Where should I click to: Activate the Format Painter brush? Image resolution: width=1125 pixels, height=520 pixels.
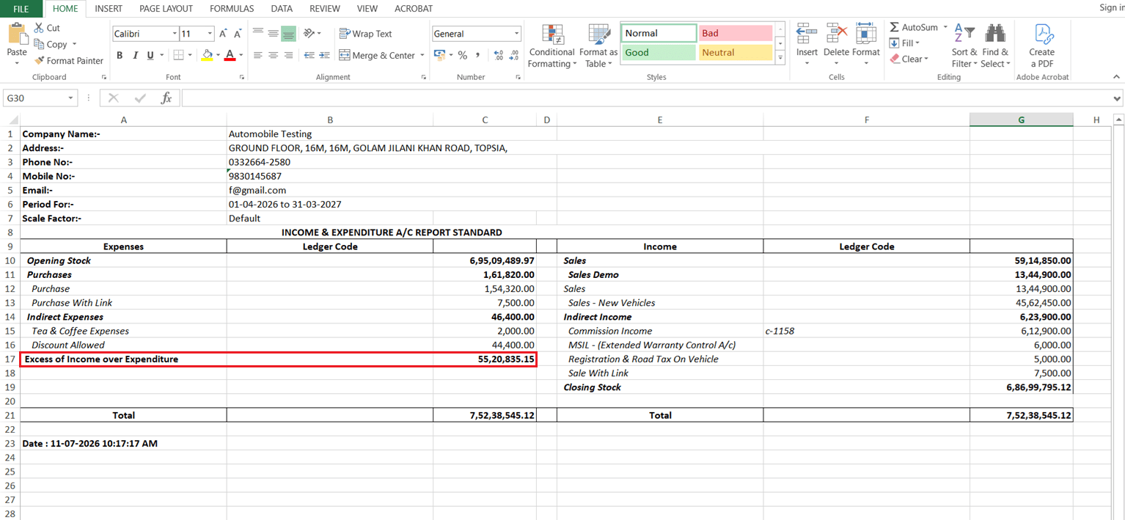40,61
